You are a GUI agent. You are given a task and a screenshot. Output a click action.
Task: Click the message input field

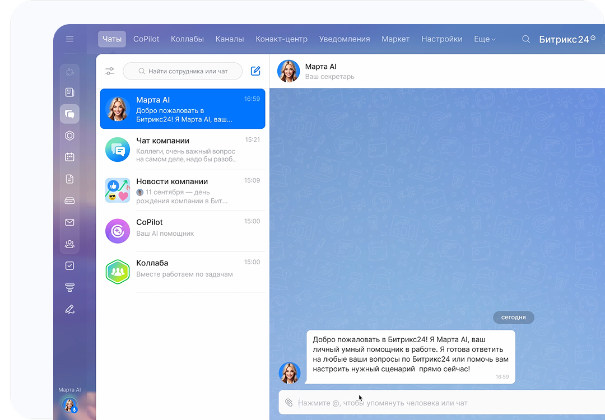click(x=437, y=403)
